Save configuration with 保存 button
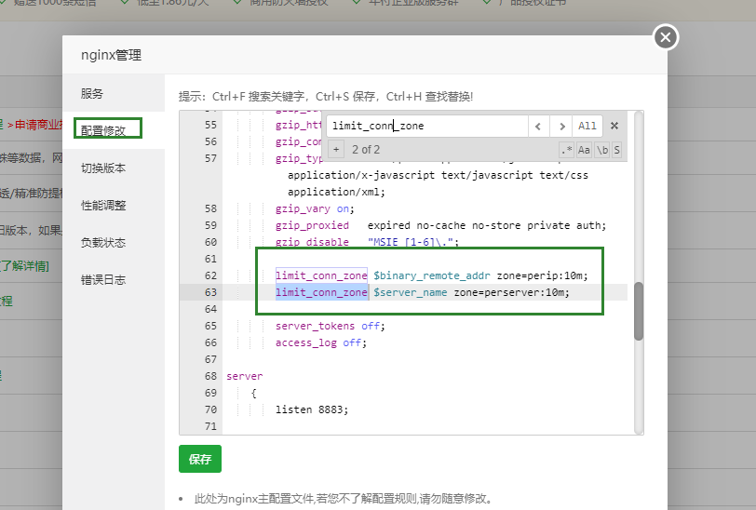The image size is (756, 510). pos(200,459)
